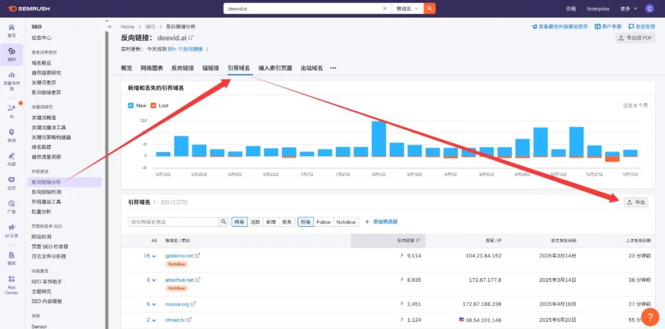The image size is (665, 329).
Task: Open mossai.org external link icon
Action: click(x=193, y=304)
